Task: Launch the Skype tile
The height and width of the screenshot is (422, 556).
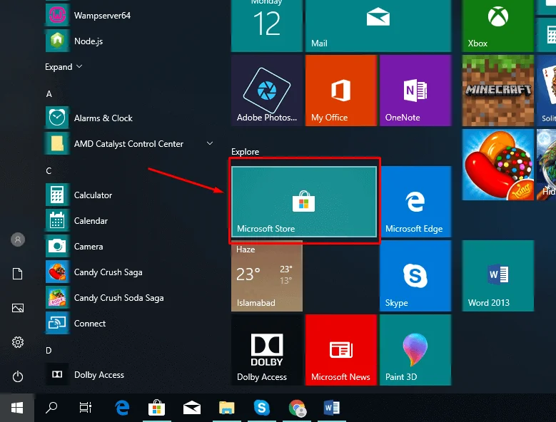Action: 415,276
